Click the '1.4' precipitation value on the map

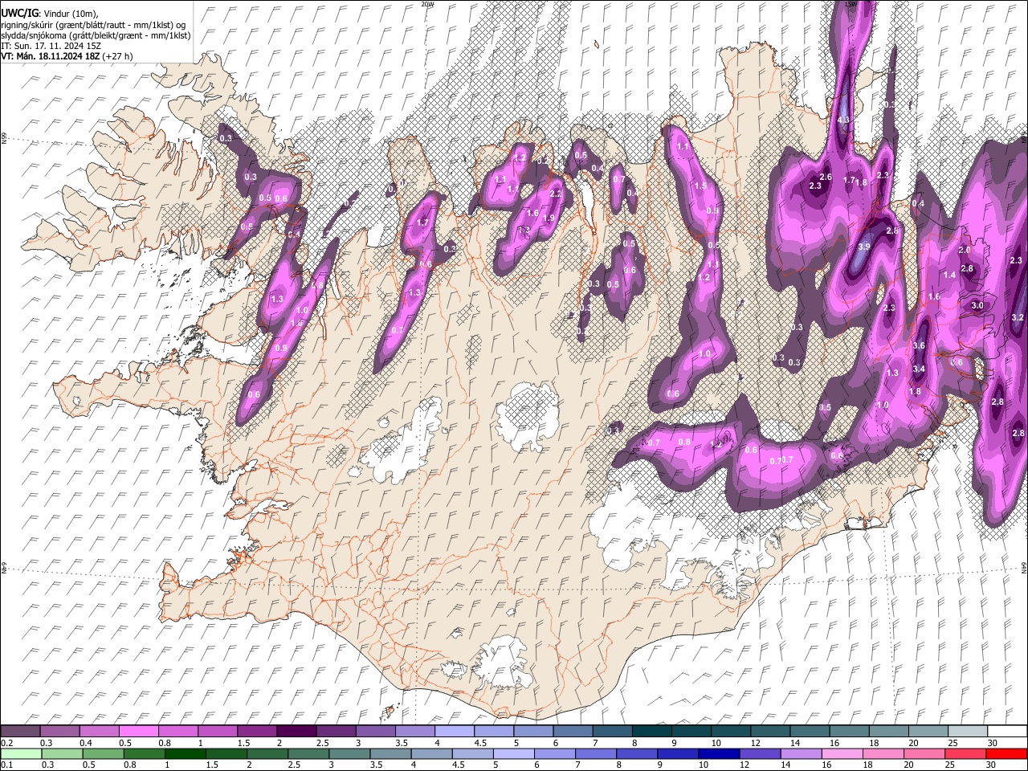click(x=949, y=275)
